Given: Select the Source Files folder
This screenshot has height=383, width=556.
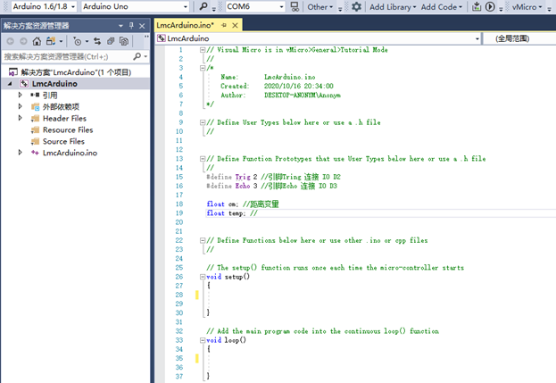Looking at the screenshot, I should [x=63, y=141].
